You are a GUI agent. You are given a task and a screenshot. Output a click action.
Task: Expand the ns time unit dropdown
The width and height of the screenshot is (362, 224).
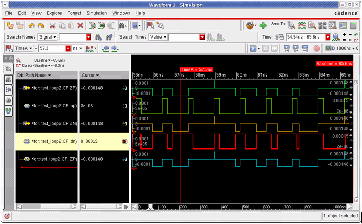(x=77, y=48)
